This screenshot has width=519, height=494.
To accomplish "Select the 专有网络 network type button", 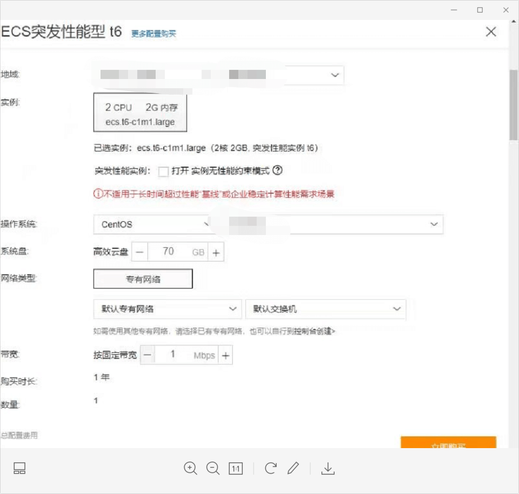I will [143, 279].
